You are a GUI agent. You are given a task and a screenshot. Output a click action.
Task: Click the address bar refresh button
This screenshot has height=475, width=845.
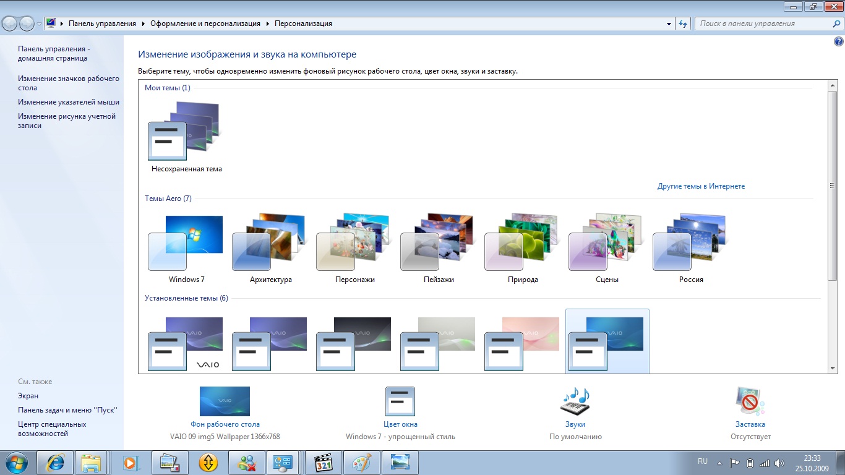point(683,24)
